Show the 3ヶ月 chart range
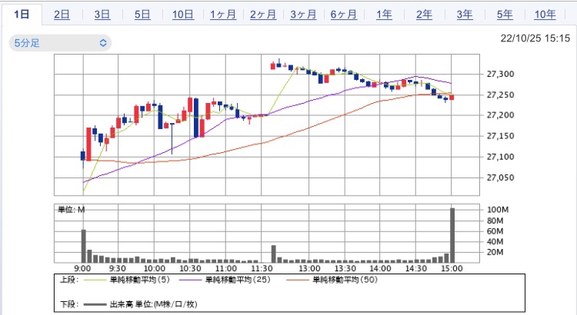Screen dimensions: 577x315 tap(303, 15)
